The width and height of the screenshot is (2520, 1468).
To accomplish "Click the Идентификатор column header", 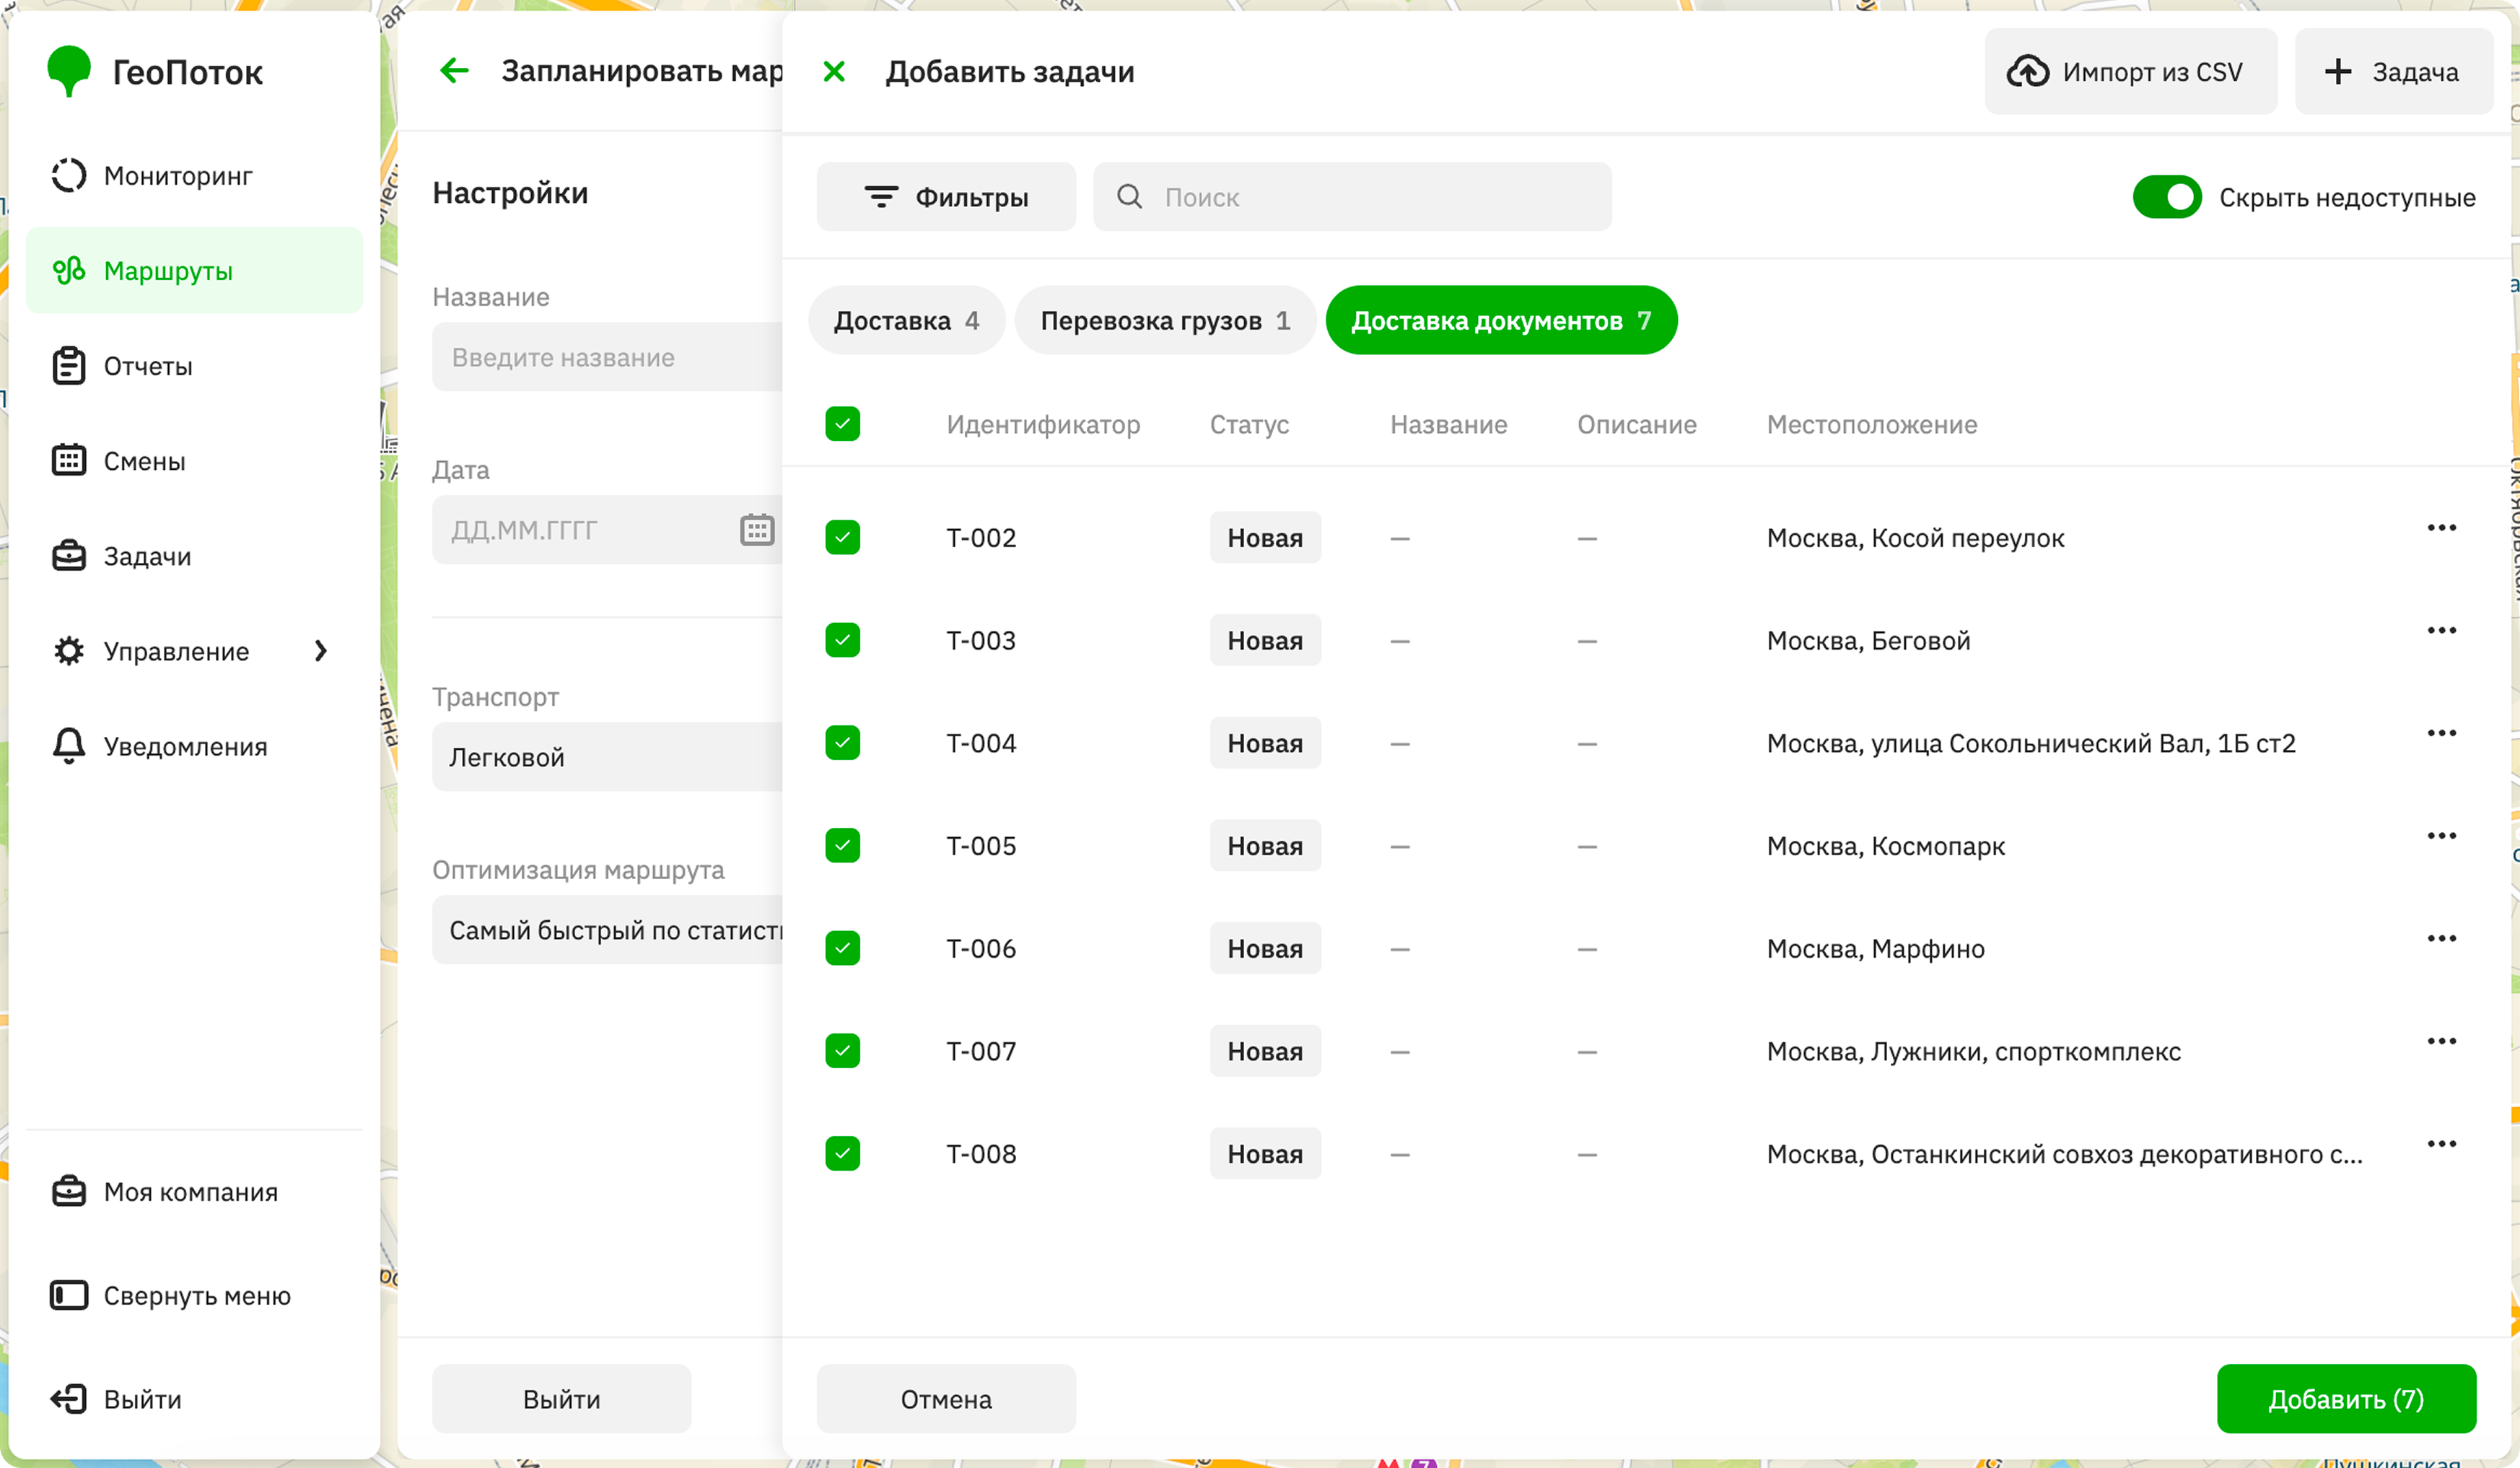I will click(1043, 425).
